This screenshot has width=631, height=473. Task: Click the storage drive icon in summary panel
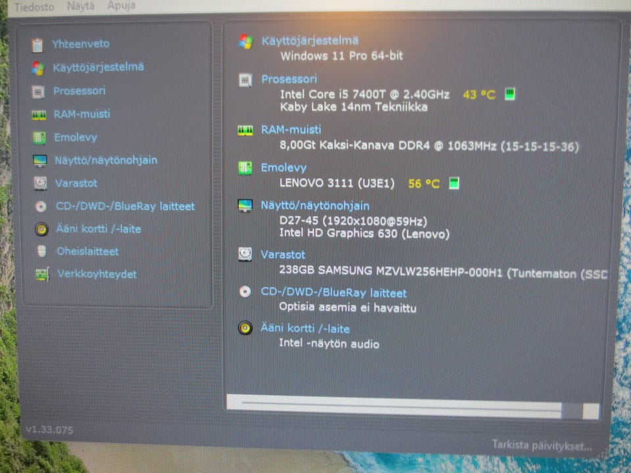point(245,254)
